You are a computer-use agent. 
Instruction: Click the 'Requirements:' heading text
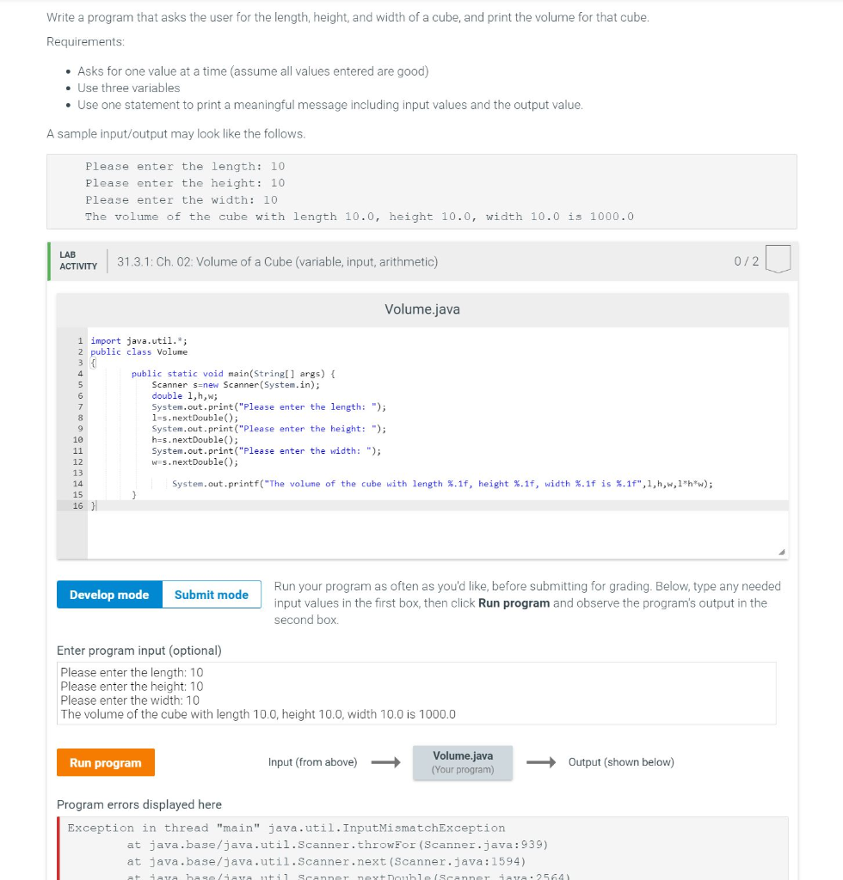85,41
